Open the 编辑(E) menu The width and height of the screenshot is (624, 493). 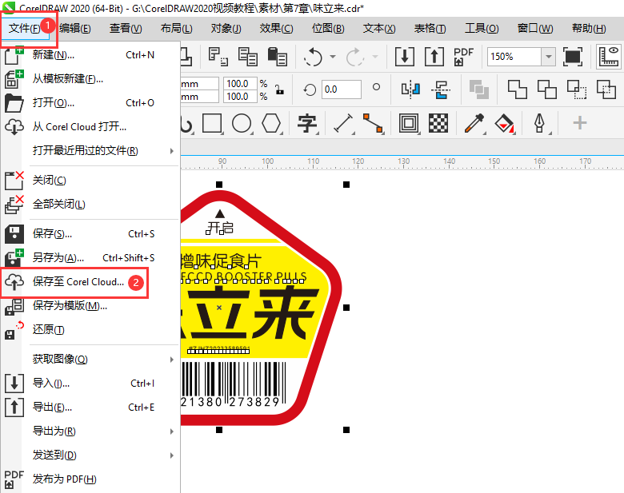tap(75, 29)
